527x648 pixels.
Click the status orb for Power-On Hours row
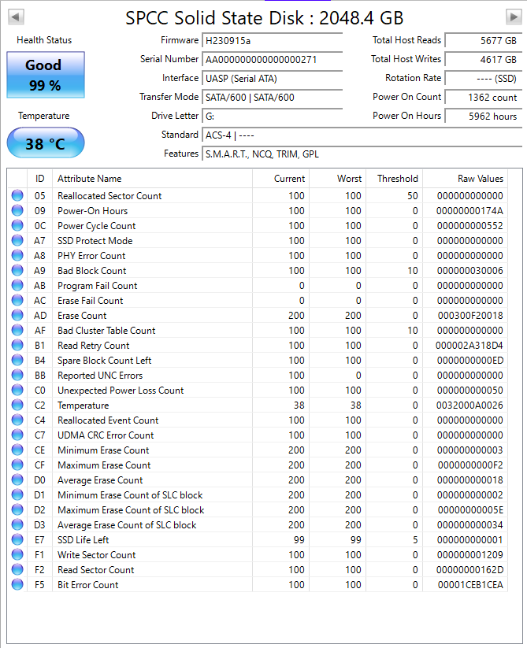pyautogui.click(x=17, y=211)
